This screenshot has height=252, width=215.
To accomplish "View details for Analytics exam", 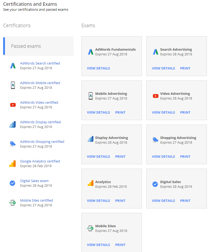I will (x=98, y=201).
